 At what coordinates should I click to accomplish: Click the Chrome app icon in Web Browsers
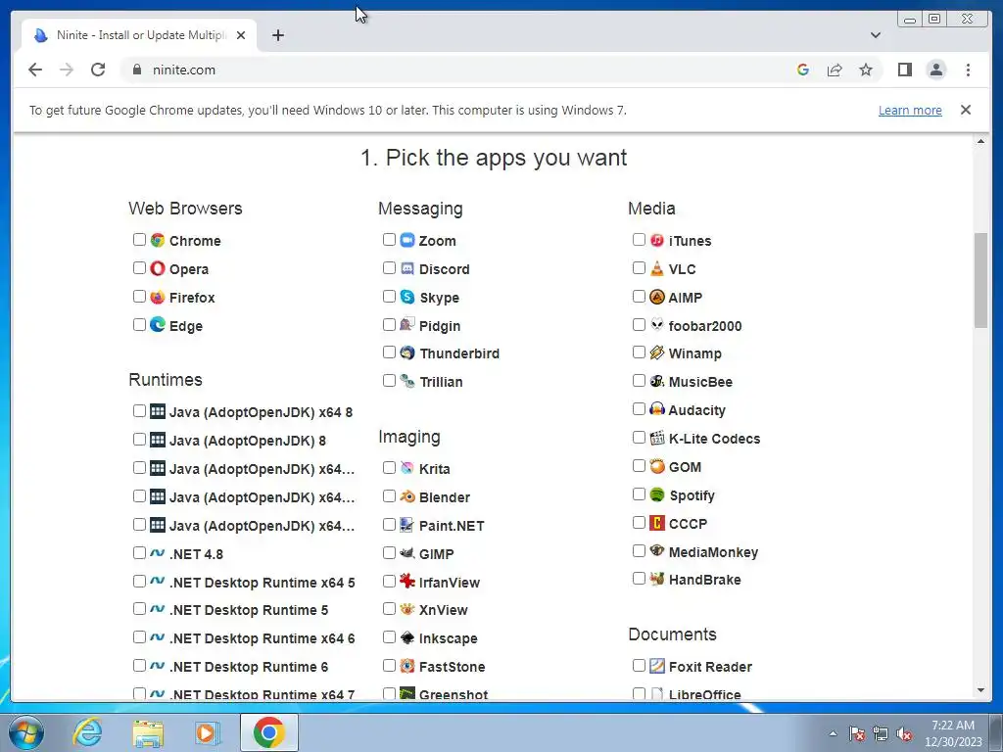(x=158, y=241)
